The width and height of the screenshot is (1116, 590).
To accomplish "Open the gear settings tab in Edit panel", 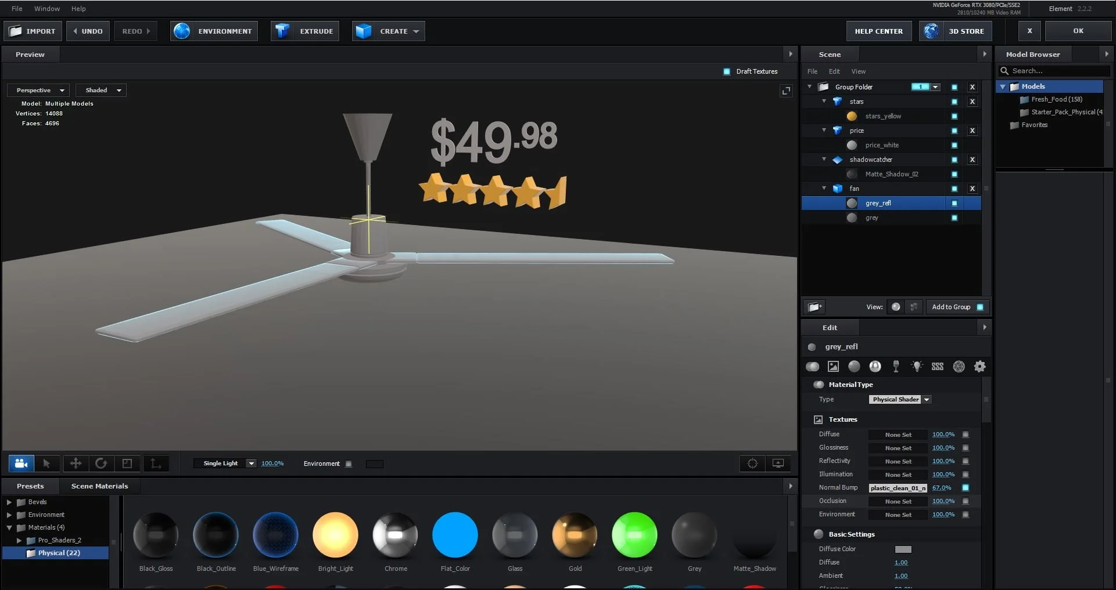I will point(980,366).
